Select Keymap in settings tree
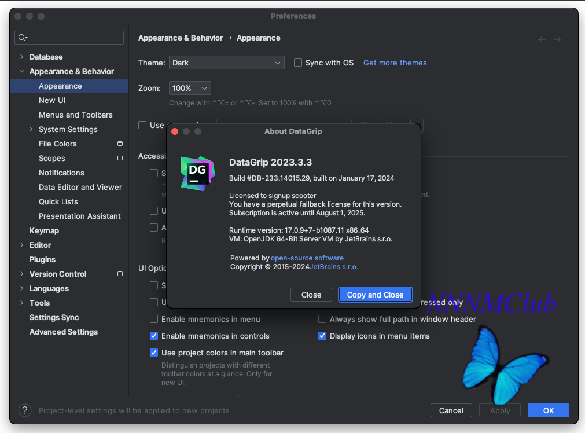The height and width of the screenshot is (433, 585). click(44, 231)
